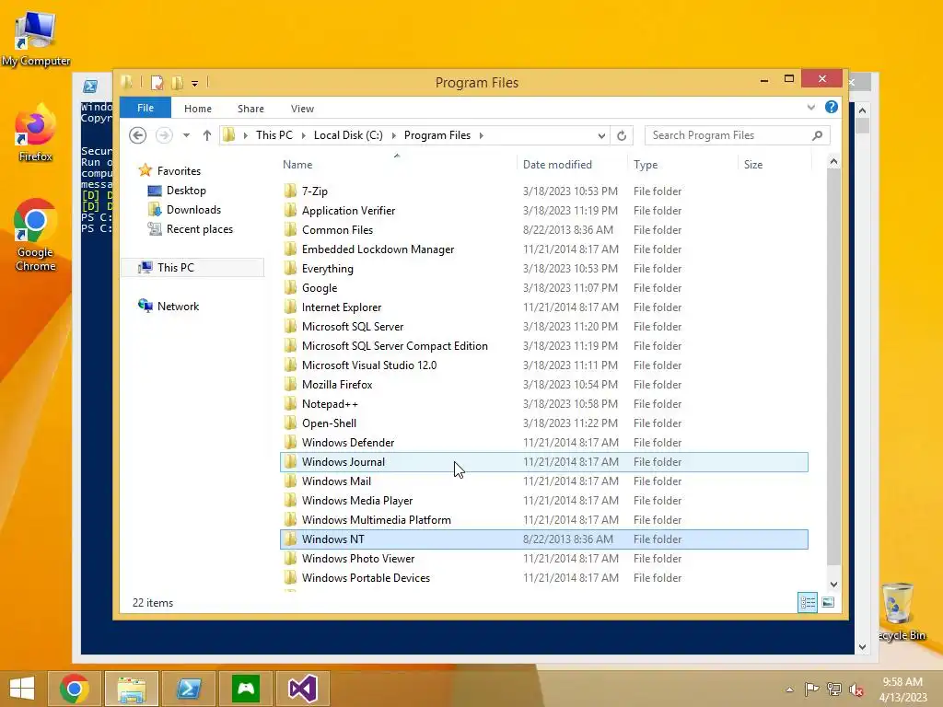Open the Share ribbon tab

(x=250, y=109)
